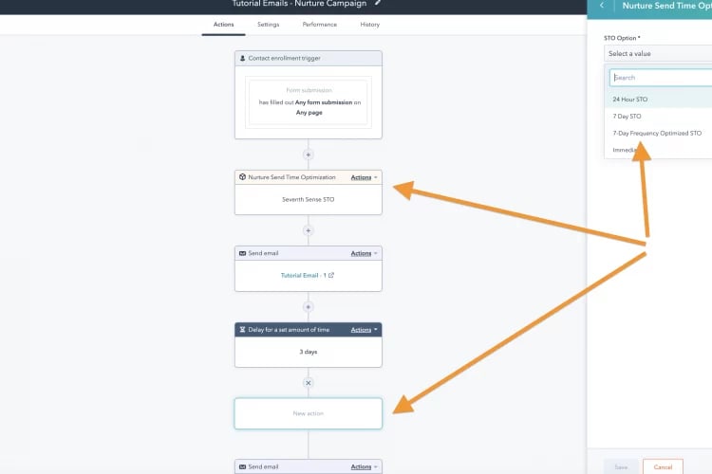The image size is (712, 474).
Task: Click back chevron in Nurture Send Time panel
Action: tap(602, 6)
